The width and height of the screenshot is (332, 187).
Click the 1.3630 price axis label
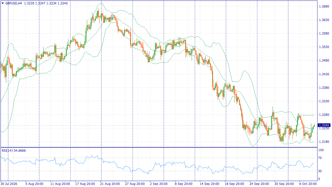pos(324,20)
